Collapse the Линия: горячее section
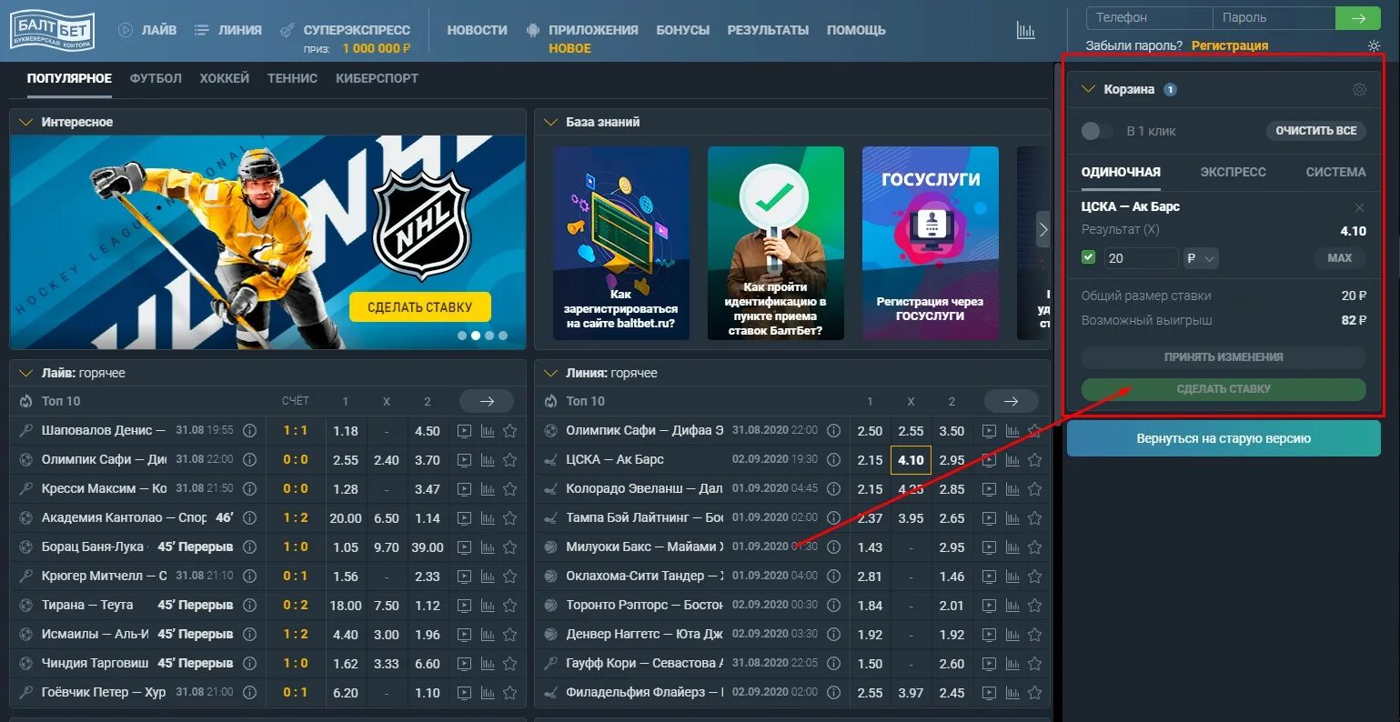 point(550,374)
